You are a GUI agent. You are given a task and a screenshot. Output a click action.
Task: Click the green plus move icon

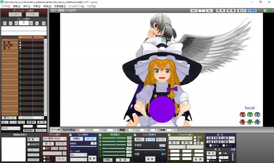(x=270, y=11)
